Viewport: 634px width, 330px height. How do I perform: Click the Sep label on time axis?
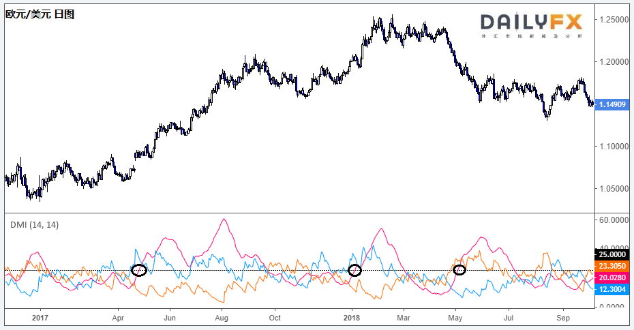(562, 318)
